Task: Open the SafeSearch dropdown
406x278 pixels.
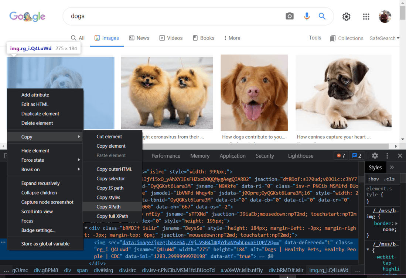Action: coord(384,38)
